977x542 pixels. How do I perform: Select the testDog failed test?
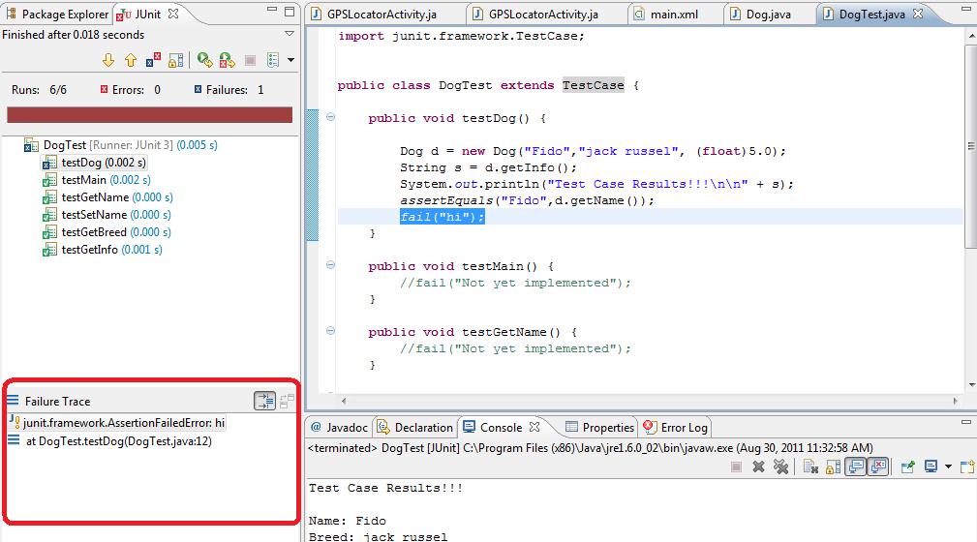[x=94, y=163]
